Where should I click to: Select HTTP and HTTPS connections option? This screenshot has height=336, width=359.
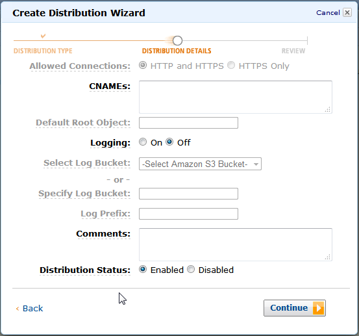pyautogui.click(x=143, y=66)
